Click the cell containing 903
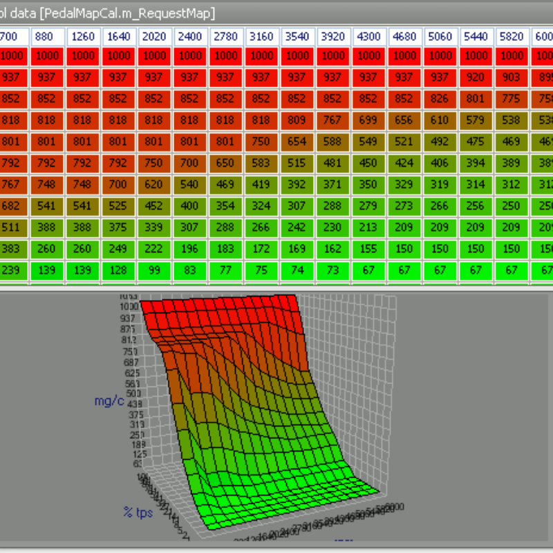 [x=512, y=78]
